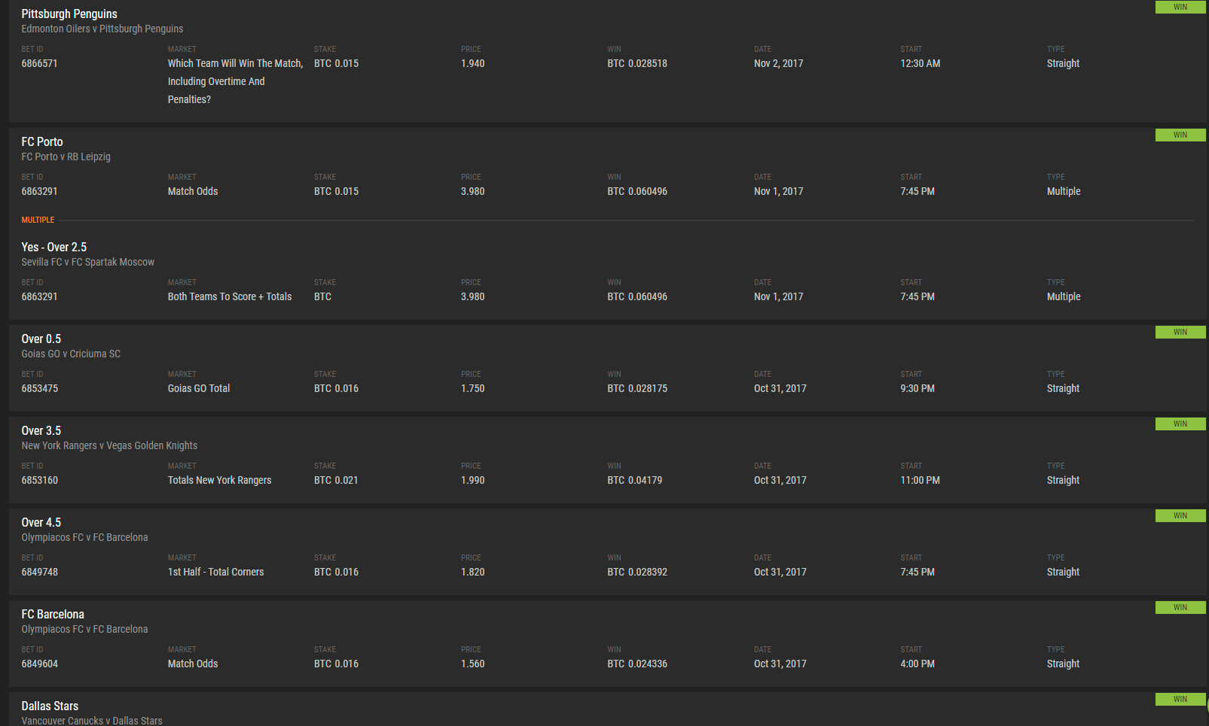1209x726 pixels.
Task: Select the FC Porto bet heading
Action: point(42,141)
